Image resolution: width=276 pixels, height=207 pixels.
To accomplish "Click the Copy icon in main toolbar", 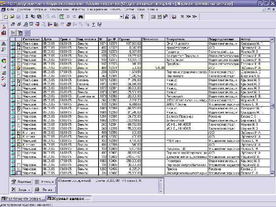I will [x=33, y=17].
